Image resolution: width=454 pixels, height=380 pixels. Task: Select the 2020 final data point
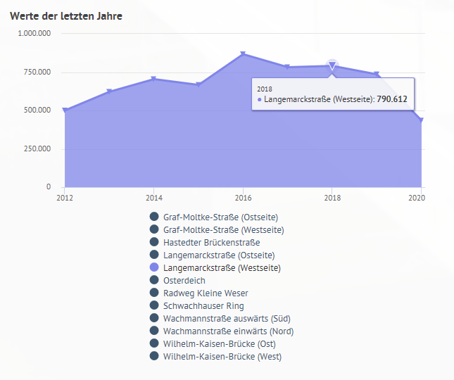(421, 120)
